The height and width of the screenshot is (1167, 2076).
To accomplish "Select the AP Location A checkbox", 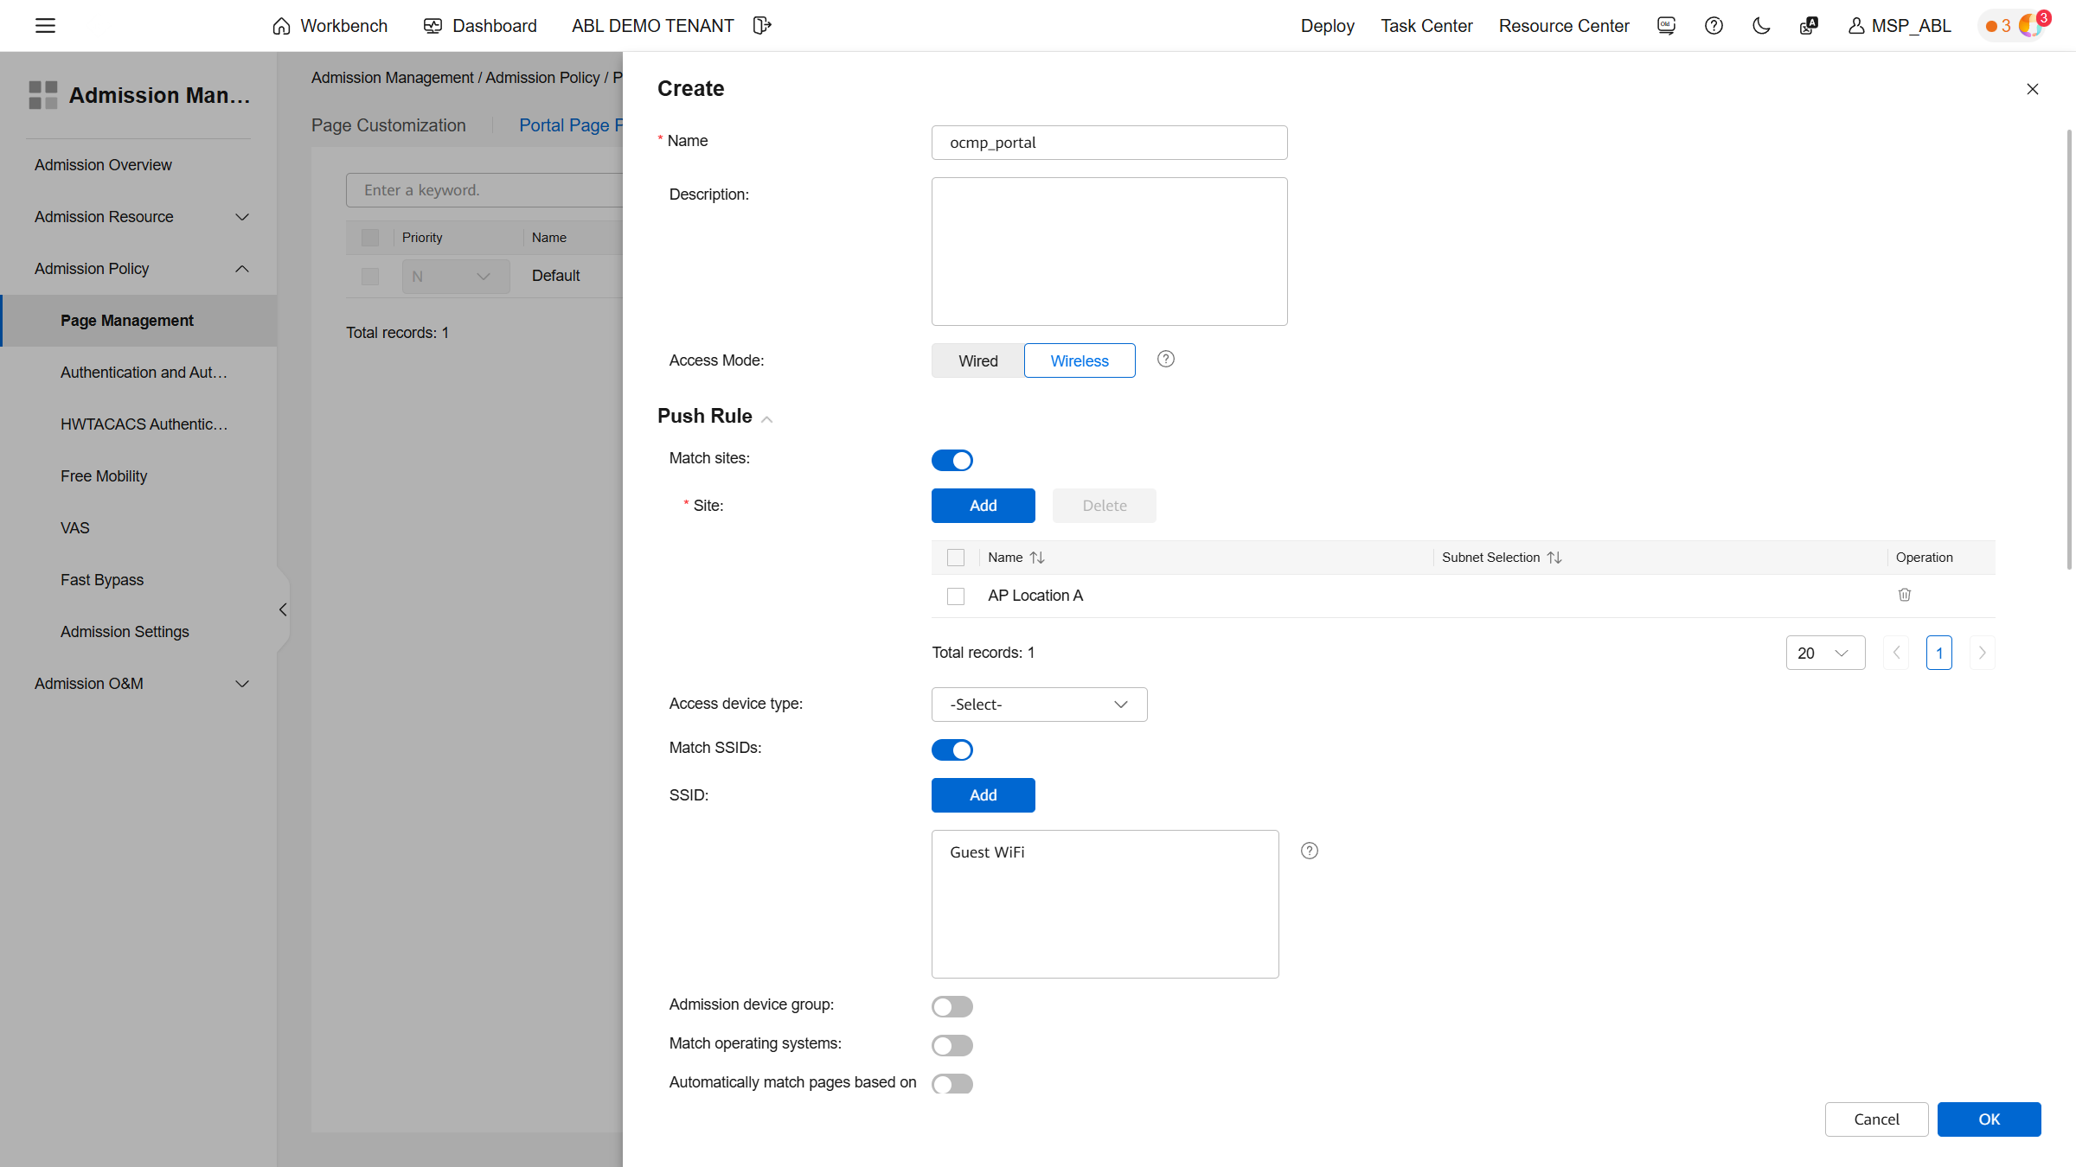I will (x=956, y=596).
